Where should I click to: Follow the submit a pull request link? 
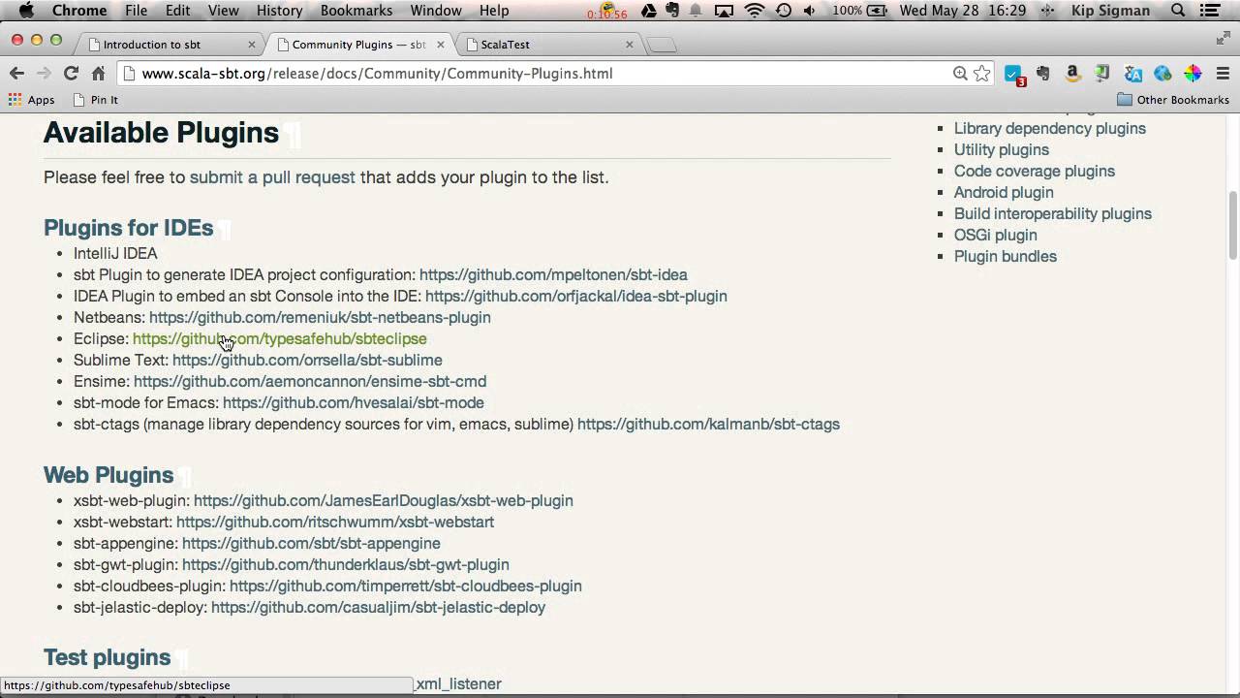[272, 177]
